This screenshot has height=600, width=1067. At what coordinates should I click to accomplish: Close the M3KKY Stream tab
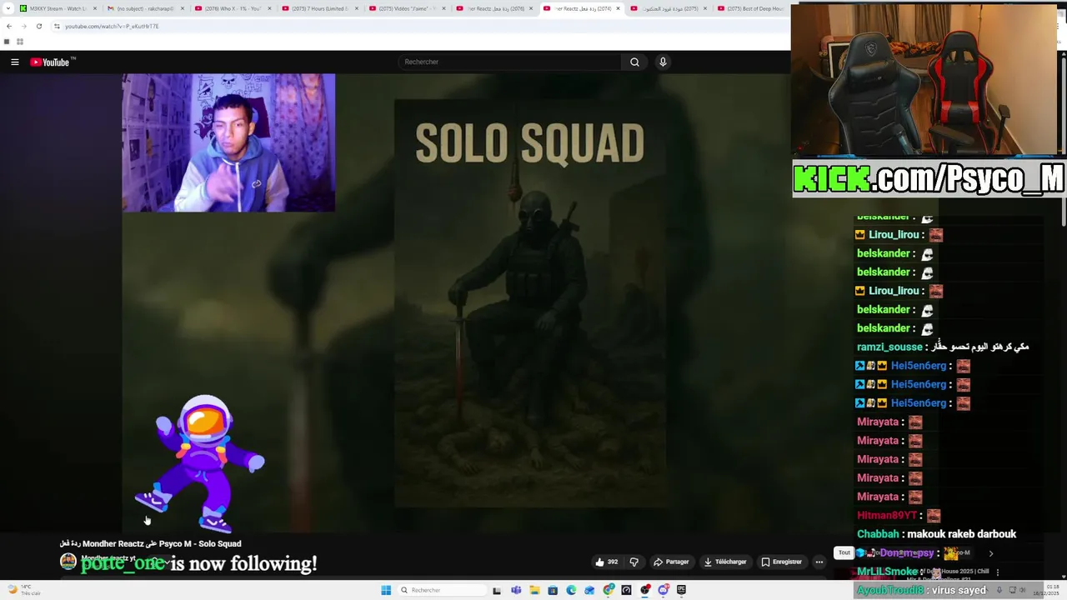95,8
